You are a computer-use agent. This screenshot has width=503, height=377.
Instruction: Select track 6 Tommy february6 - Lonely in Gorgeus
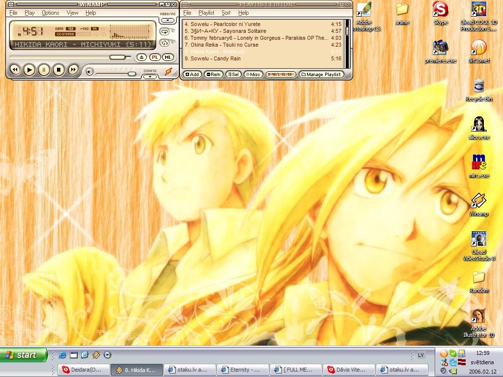(x=263, y=38)
